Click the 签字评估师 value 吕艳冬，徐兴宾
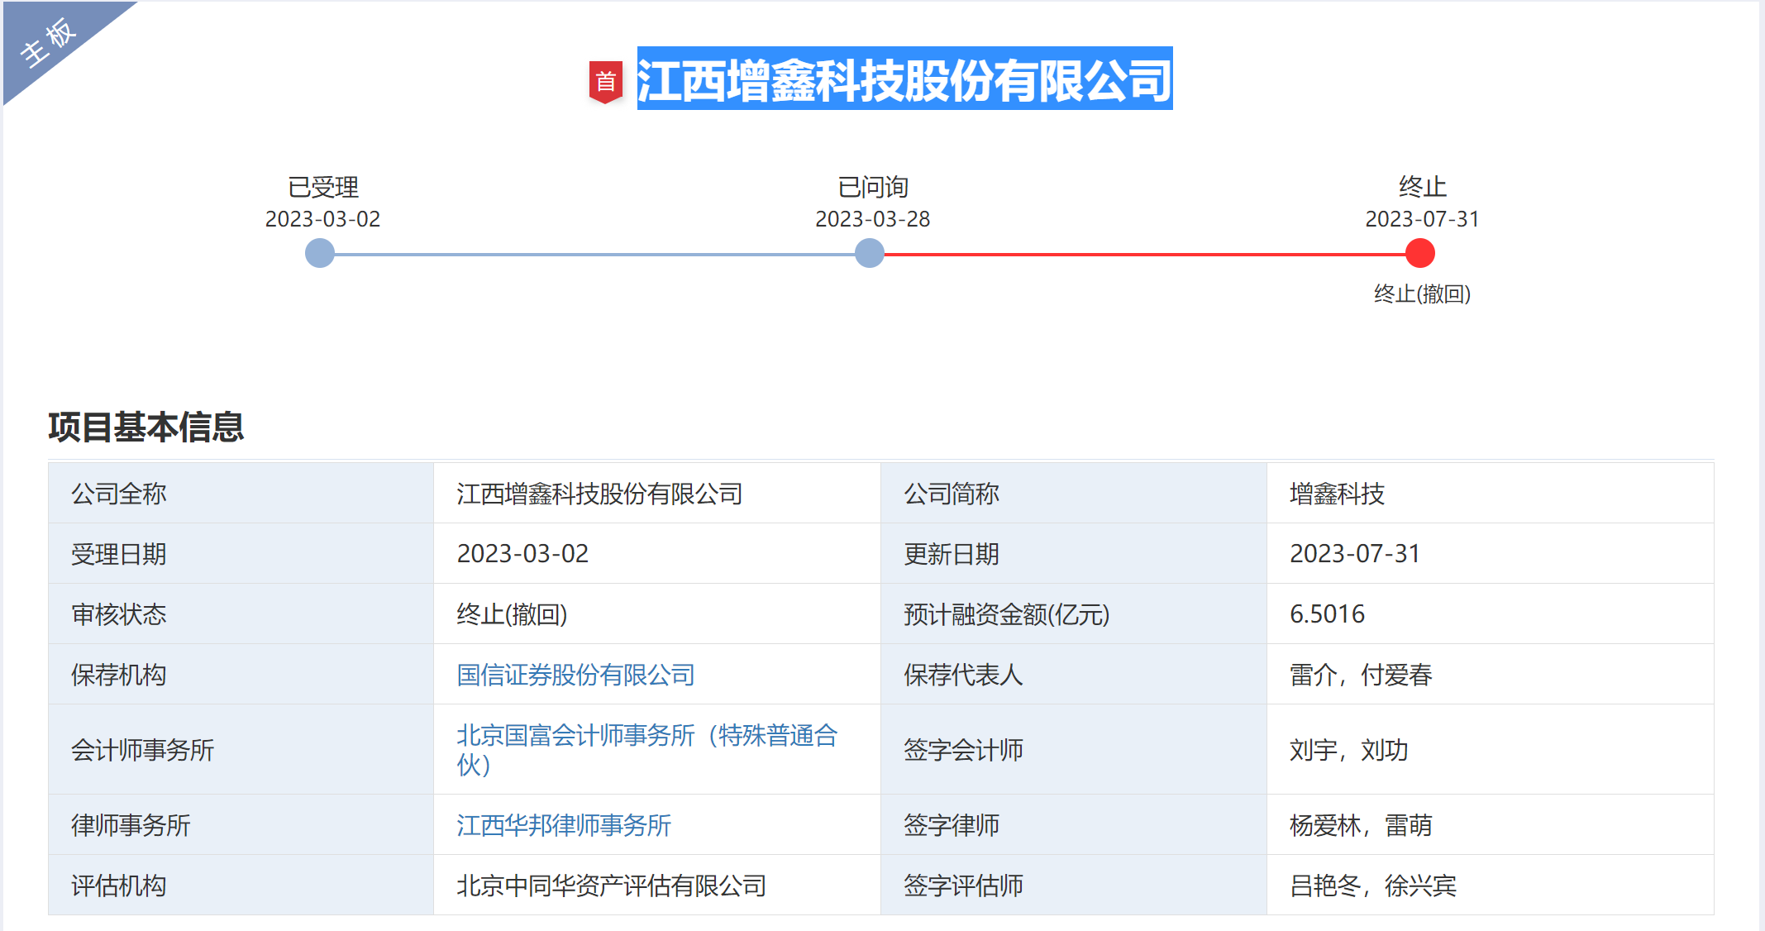1765x931 pixels. click(1372, 886)
